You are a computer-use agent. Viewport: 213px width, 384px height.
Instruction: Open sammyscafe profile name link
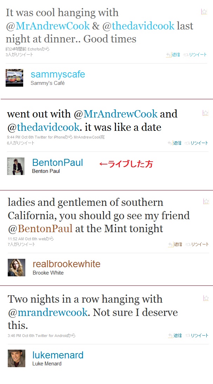58,74
